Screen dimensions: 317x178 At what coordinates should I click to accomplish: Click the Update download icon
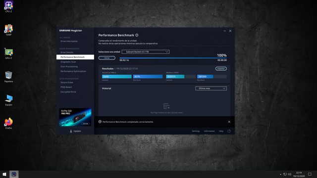[x=71, y=131]
